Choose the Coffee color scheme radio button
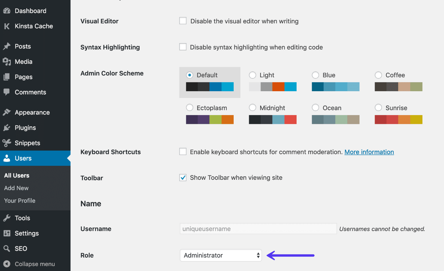Viewport: 444px width, 271px height. coord(378,75)
